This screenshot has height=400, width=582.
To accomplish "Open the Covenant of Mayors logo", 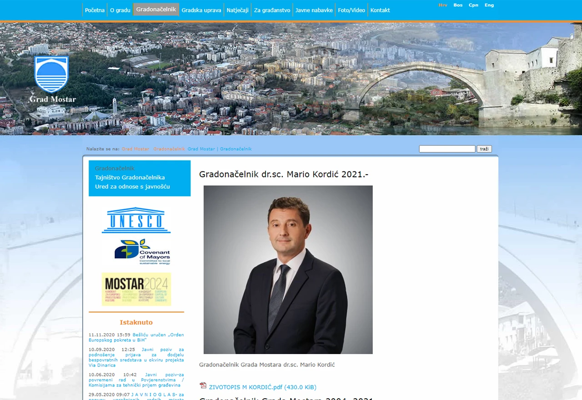I will (x=142, y=251).
